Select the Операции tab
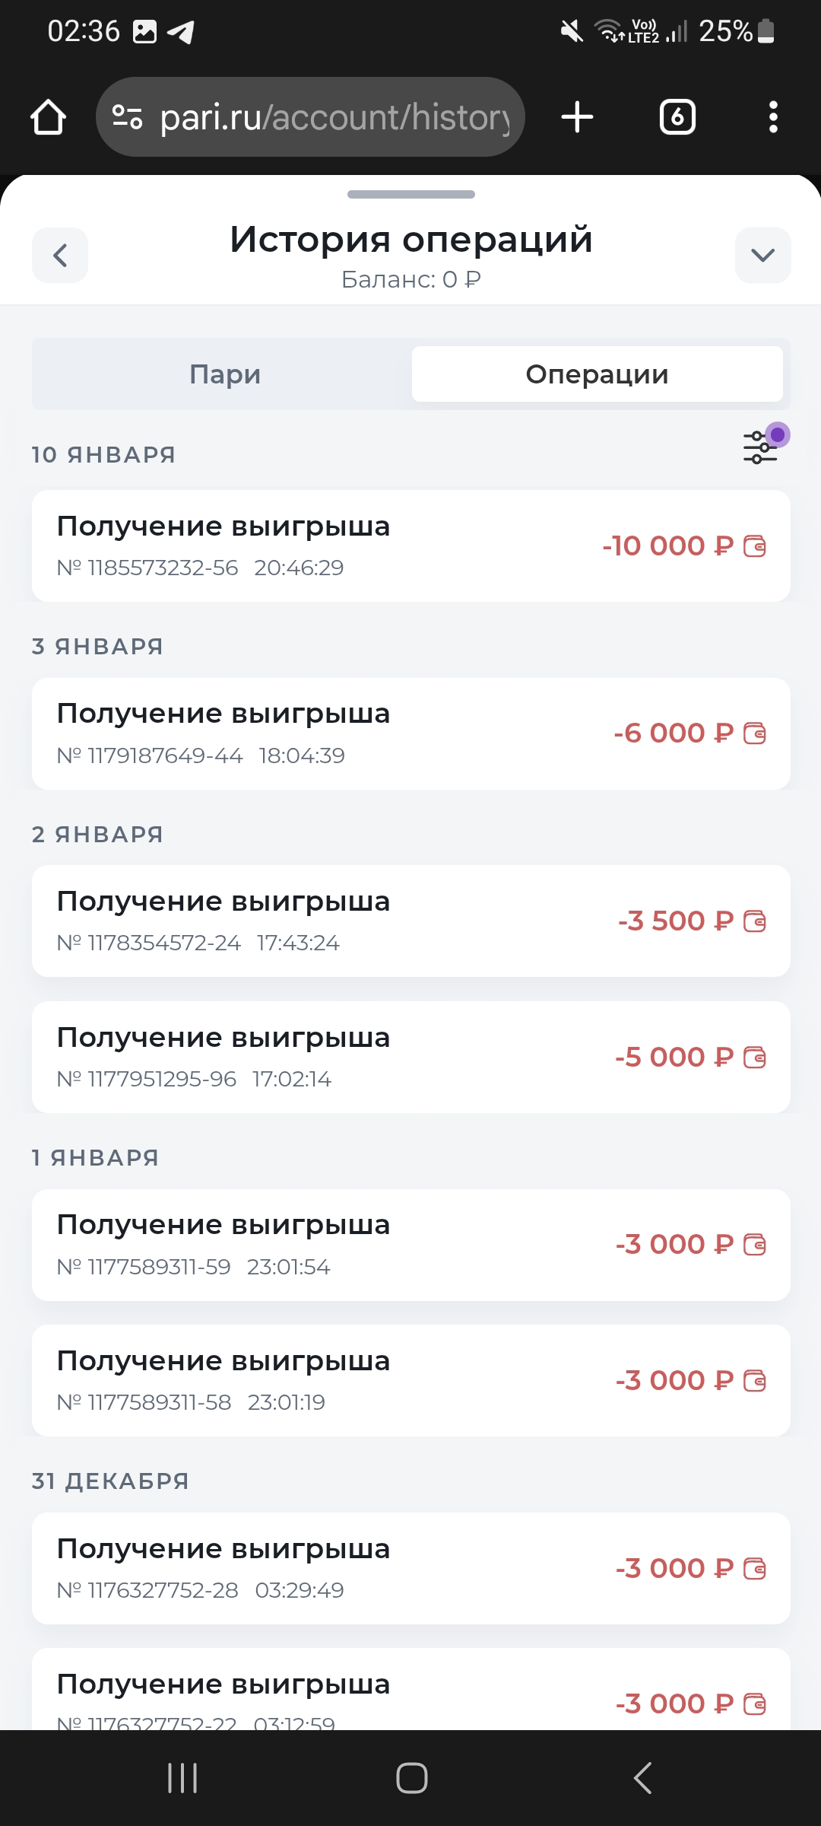The image size is (821, 1826). click(597, 374)
